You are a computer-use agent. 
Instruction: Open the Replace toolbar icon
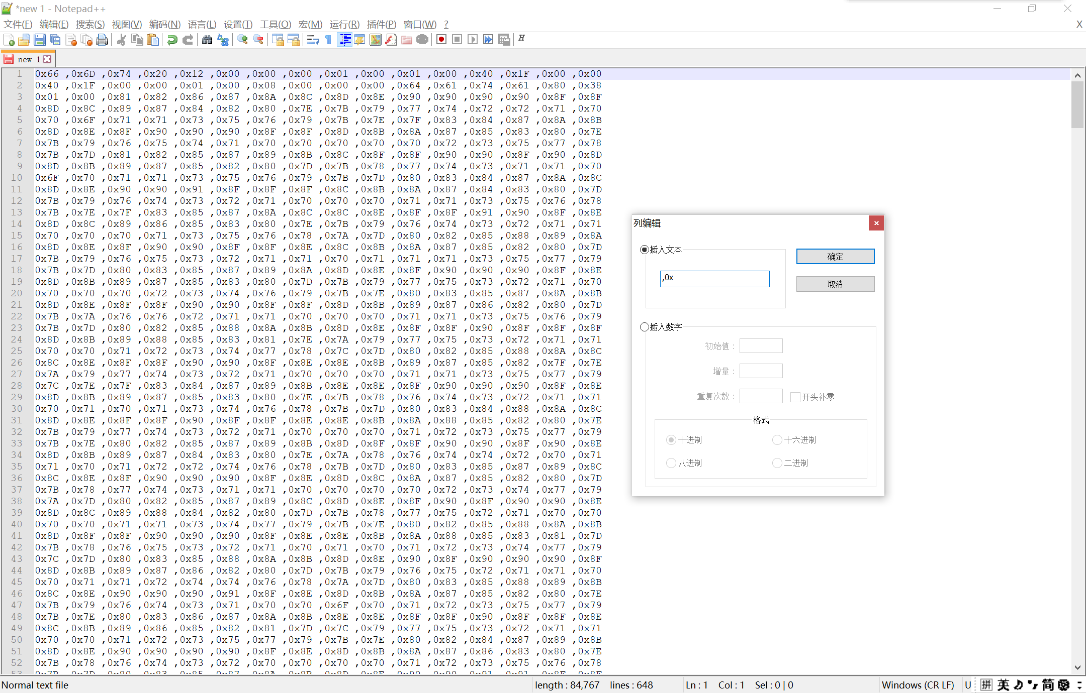(223, 40)
